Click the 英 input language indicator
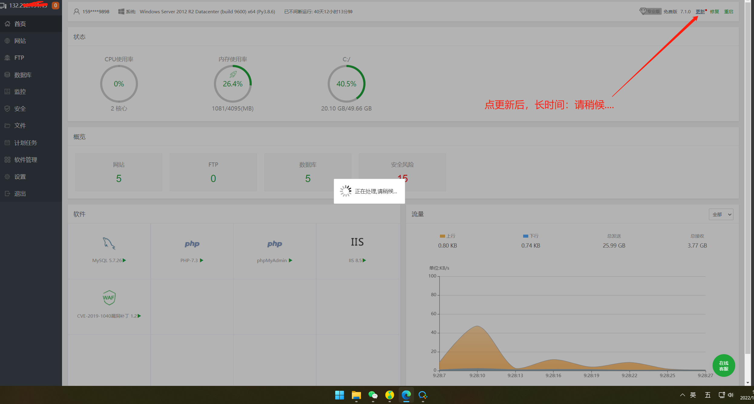This screenshot has width=754, height=404. (693, 395)
